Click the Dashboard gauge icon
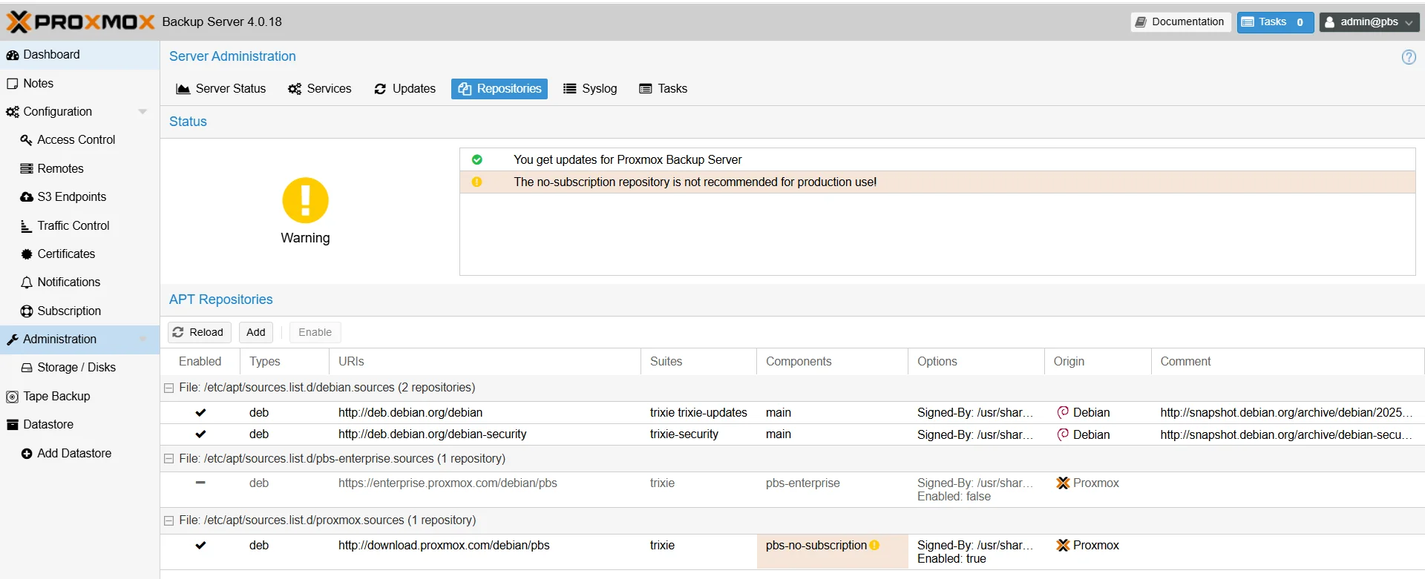Image resolution: width=1425 pixels, height=579 pixels. point(13,55)
